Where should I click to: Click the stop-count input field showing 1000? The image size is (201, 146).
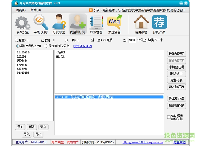(x=132, y=40)
